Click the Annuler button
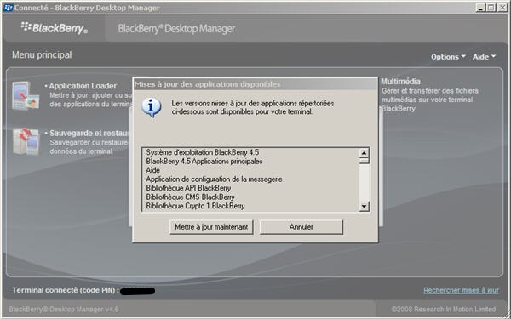Screen dimensions: 511x319 (301, 227)
